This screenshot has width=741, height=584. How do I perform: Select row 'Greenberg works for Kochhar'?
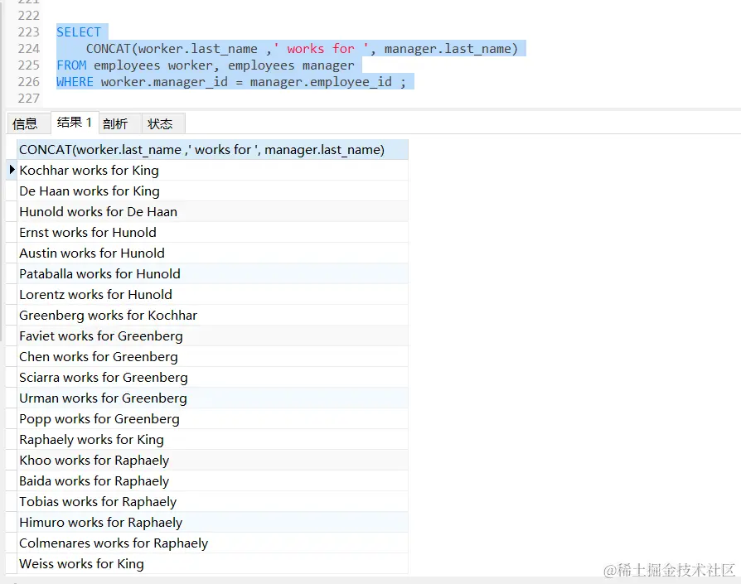(212, 316)
